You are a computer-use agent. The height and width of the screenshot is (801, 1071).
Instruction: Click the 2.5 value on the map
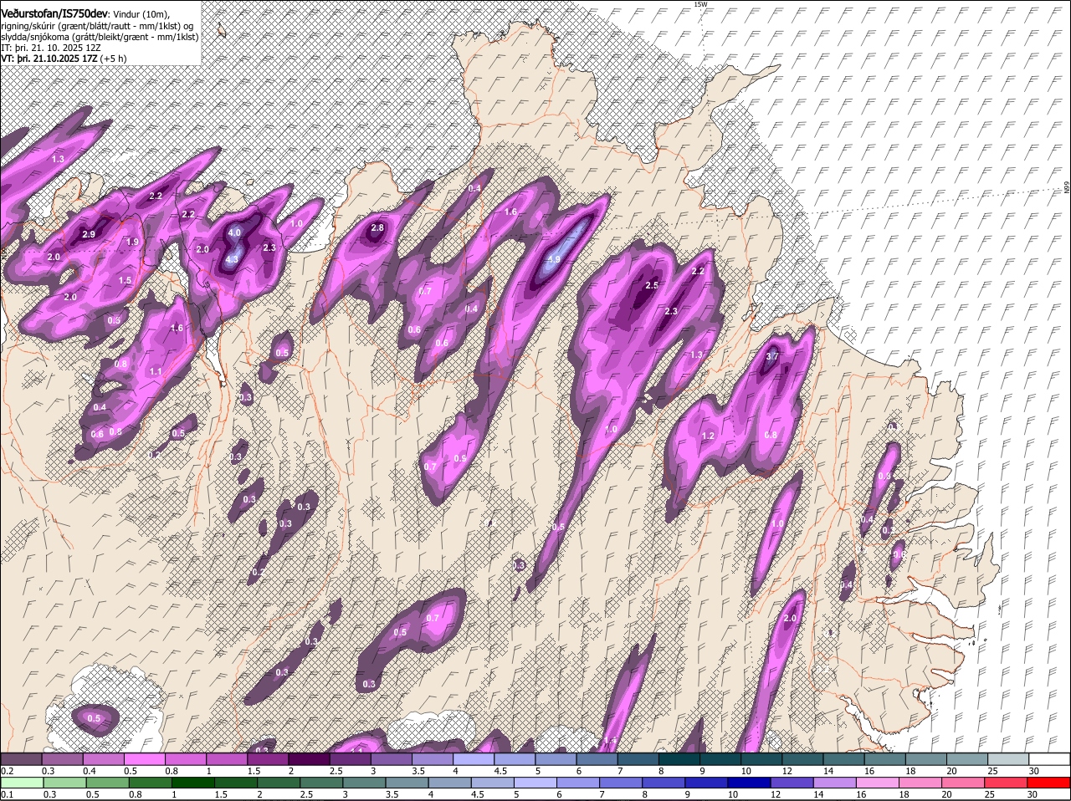pos(653,285)
